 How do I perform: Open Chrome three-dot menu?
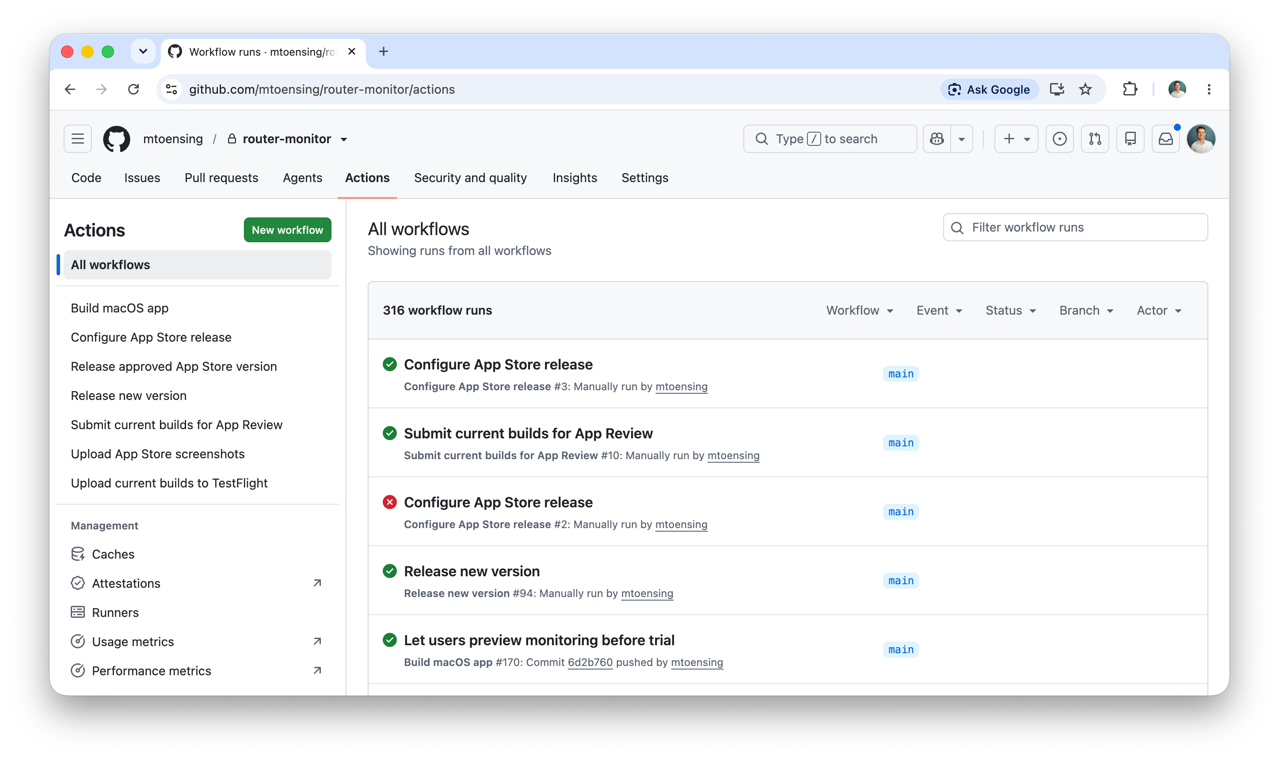[x=1209, y=89]
